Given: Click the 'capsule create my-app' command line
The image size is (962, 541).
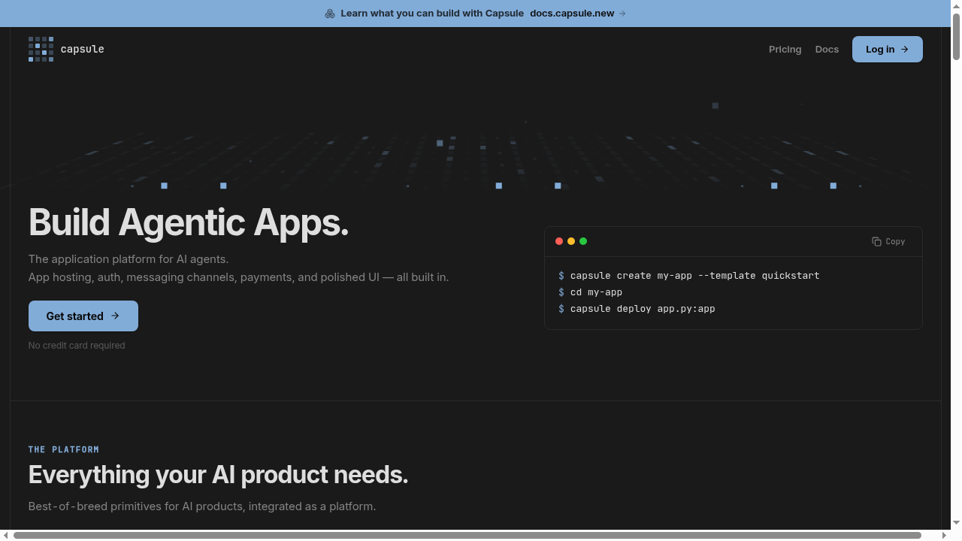Looking at the screenshot, I should coord(689,276).
